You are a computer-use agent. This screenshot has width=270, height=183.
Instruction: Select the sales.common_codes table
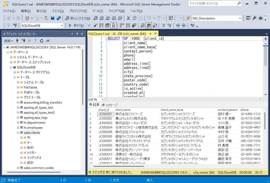click(39, 168)
